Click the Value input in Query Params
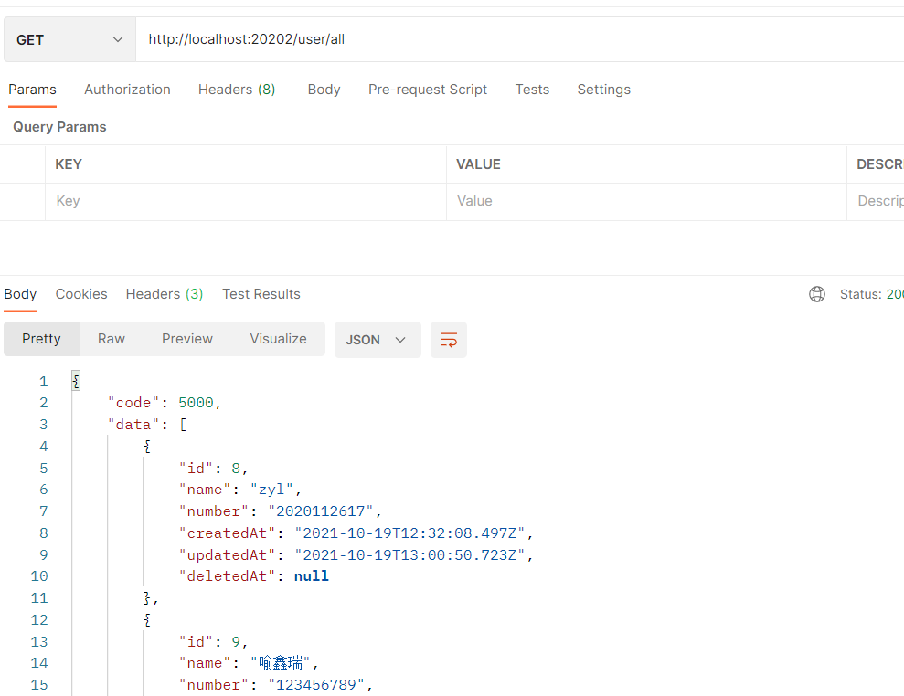This screenshot has height=696, width=904. click(646, 201)
